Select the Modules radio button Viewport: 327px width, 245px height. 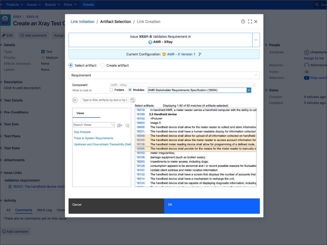[130, 90]
